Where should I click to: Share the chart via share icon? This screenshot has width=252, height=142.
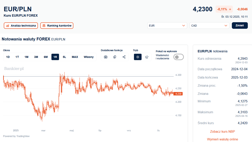point(124,57)
